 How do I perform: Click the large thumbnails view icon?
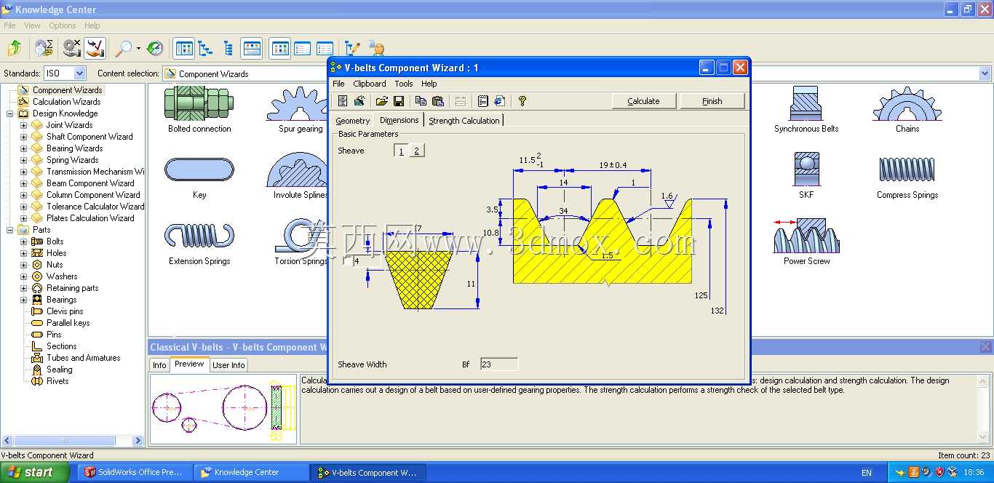point(280,49)
